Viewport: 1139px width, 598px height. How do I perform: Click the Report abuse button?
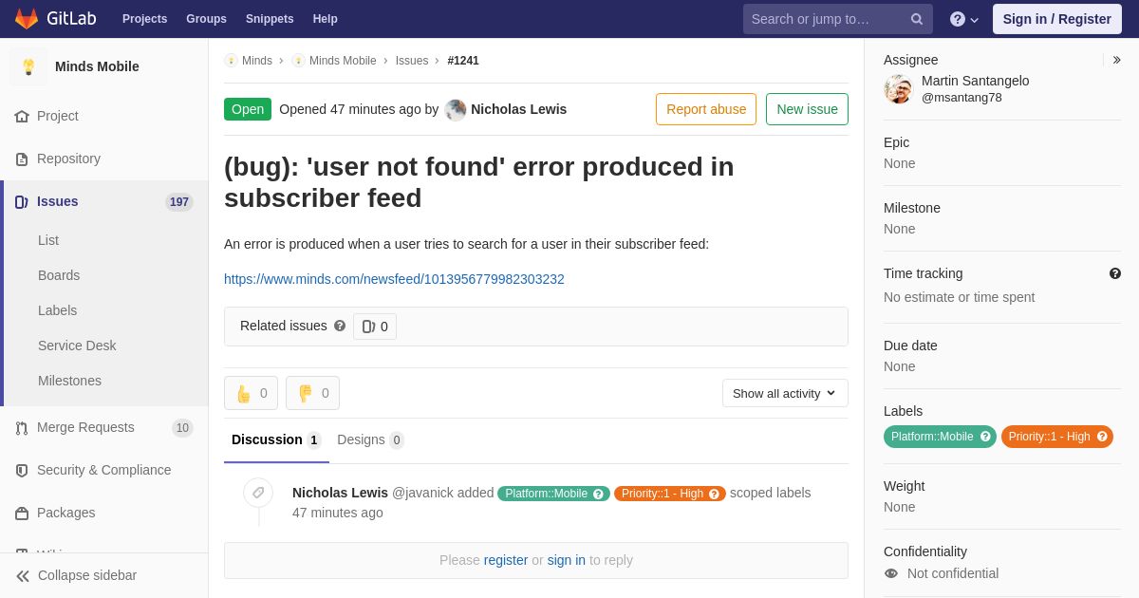coord(706,109)
